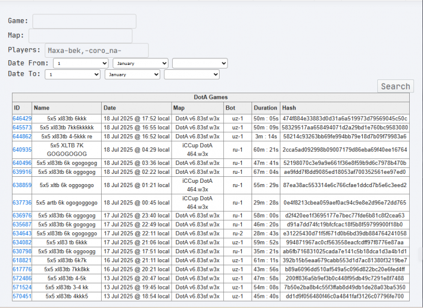Select game name '5x5 xl83tb 4-5kkk re'
This screenshot has height=308, width=423.
67,136
